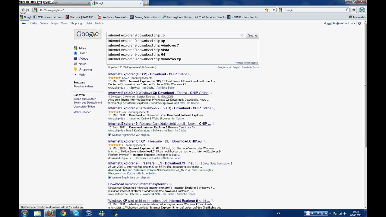Clear the Google search field with X
This screenshot has height=217, width=386.
point(242,35)
